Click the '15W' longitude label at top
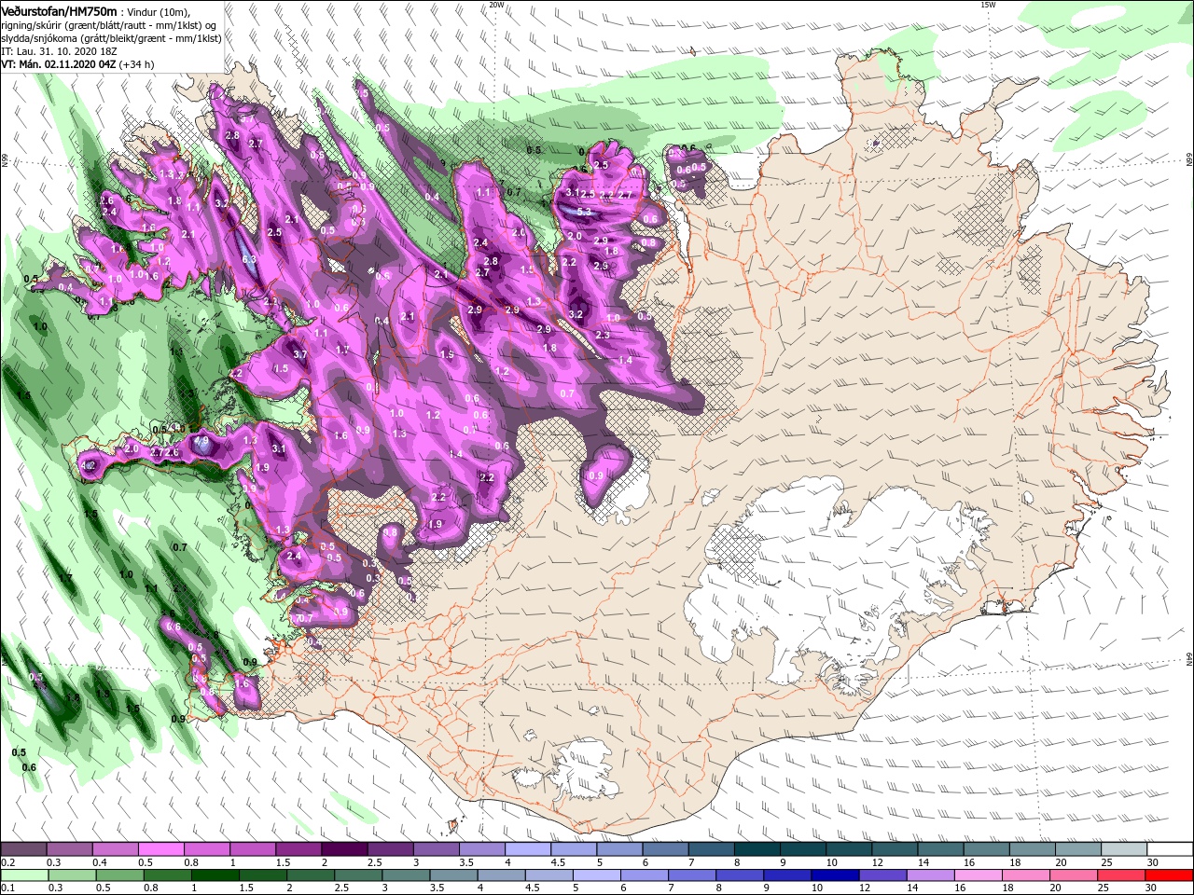1194x895 pixels. click(x=988, y=5)
